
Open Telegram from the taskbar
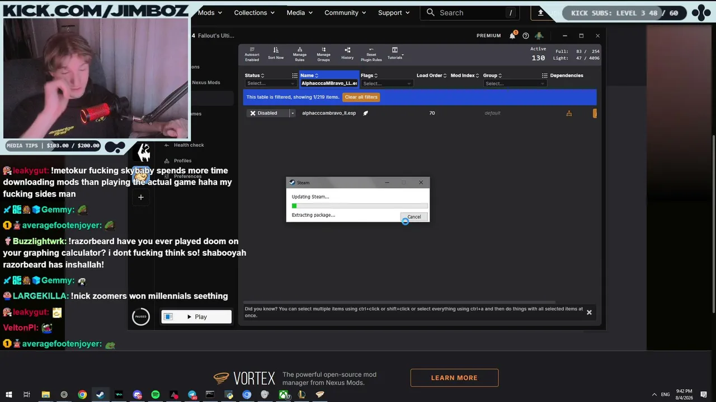(x=192, y=395)
